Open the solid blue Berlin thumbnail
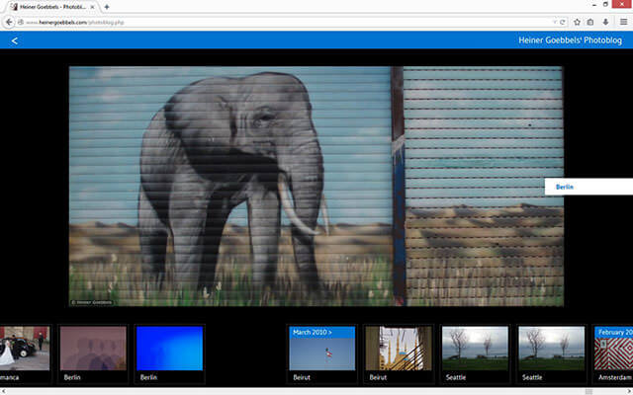The width and height of the screenshot is (633, 395). [x=169, y=349]
